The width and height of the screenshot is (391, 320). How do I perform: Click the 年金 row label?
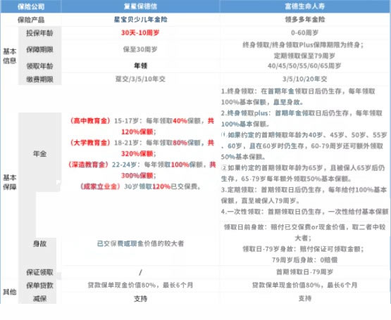[39, 154]
